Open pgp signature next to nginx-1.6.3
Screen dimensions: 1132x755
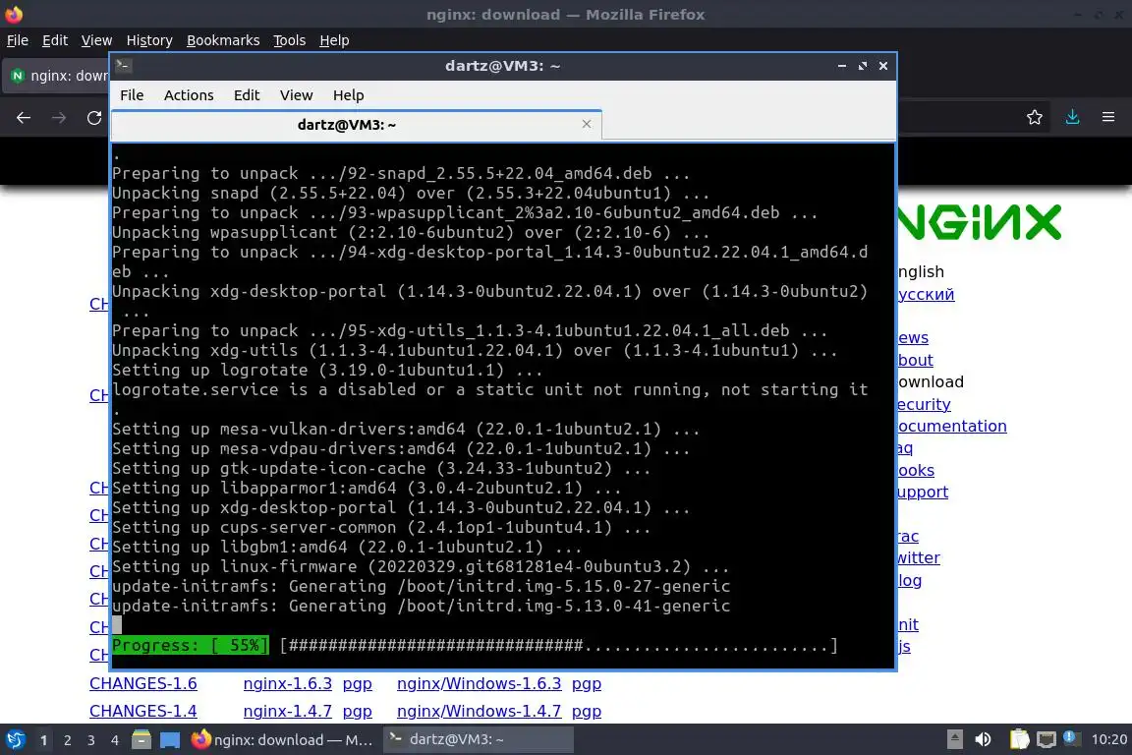358,684
